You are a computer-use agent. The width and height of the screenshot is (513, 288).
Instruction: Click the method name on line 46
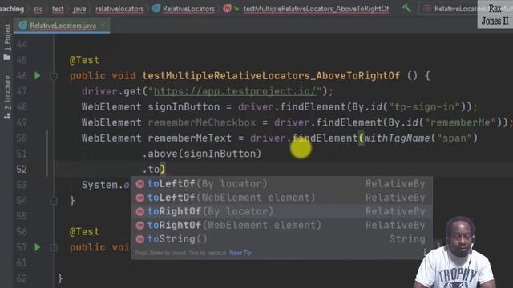click(x=271, y=76)
